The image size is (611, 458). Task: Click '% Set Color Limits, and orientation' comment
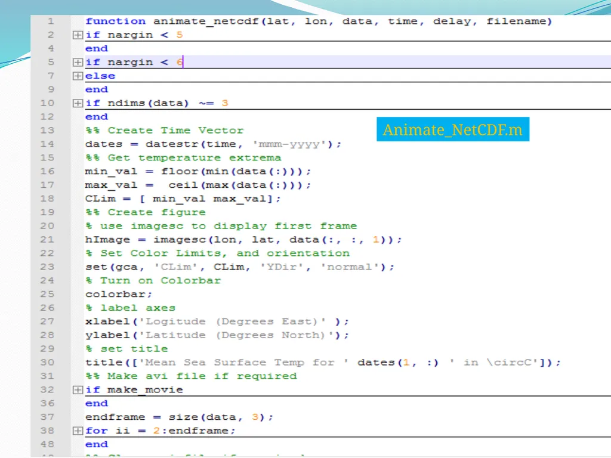click(x=217, y=253)
